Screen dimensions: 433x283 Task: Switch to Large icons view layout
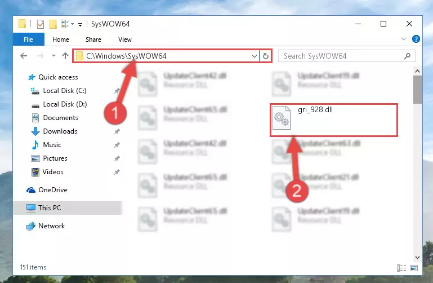click(414, 268)
